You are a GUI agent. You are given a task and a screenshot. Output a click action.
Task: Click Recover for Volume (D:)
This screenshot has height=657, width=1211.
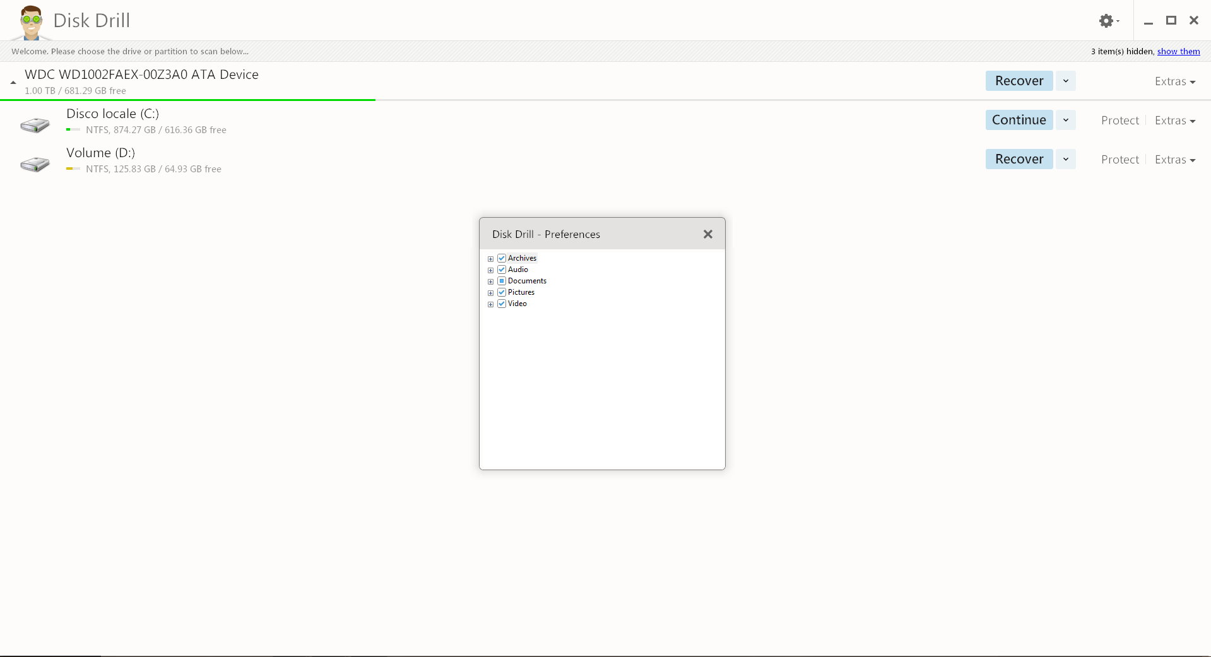pos(1019,159)
